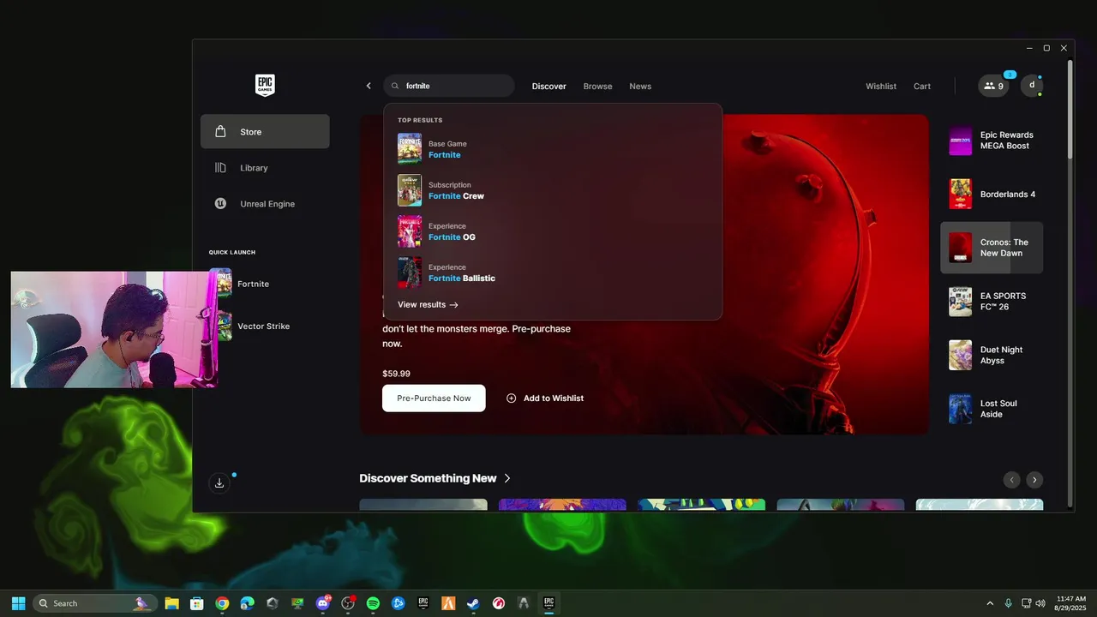Open the Cart link
The image size is (1097, 617).
pyautogui.click(x=922, y=87)
